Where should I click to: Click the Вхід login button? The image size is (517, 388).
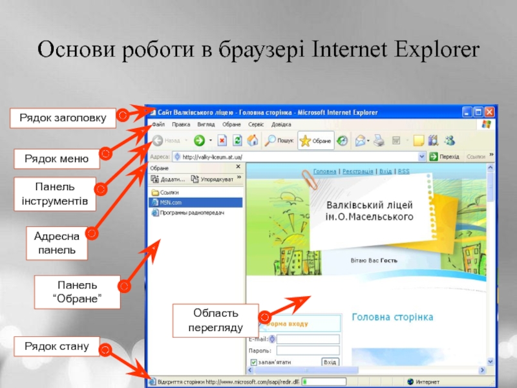(330, 362)
